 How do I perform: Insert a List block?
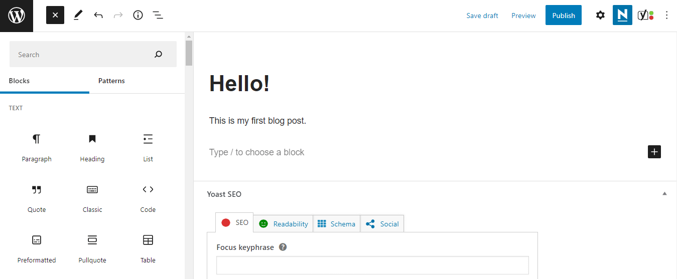point(148,148)
